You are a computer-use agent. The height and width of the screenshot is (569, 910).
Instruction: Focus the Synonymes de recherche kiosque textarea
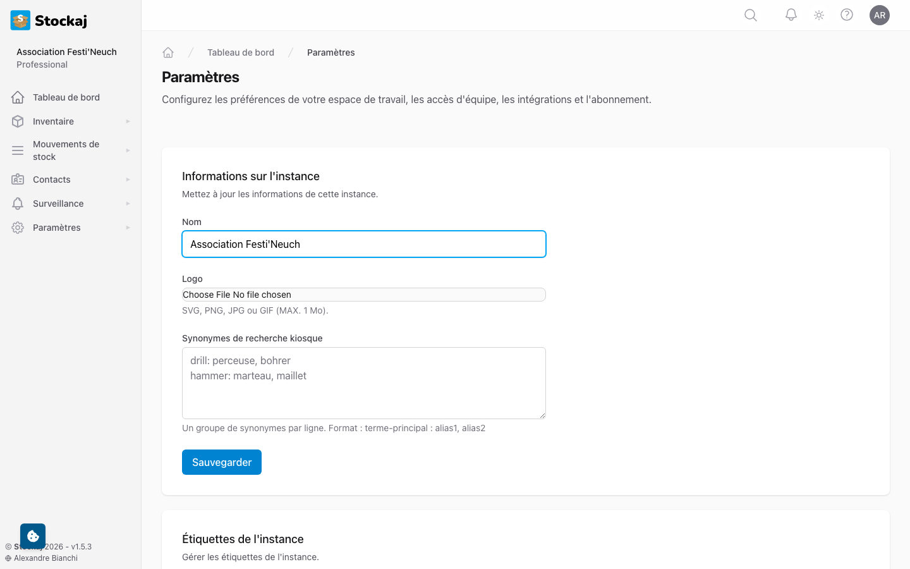click(x=364, y=383)
